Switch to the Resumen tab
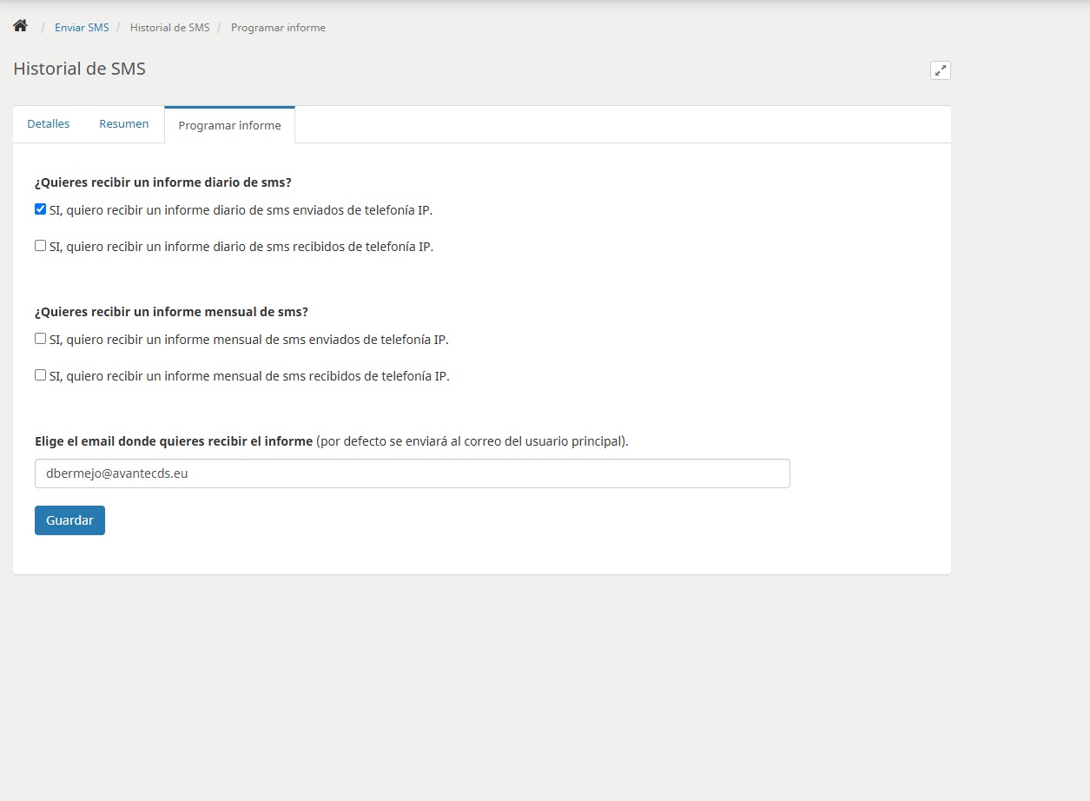The width and height of the screenshot is (1090, 801). point(123,124)
